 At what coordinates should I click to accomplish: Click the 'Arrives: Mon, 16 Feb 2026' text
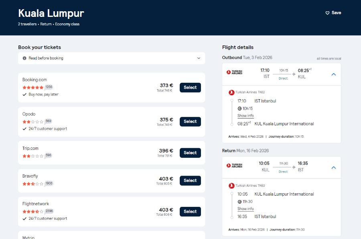pyautogui.click(x=246, y=230)
